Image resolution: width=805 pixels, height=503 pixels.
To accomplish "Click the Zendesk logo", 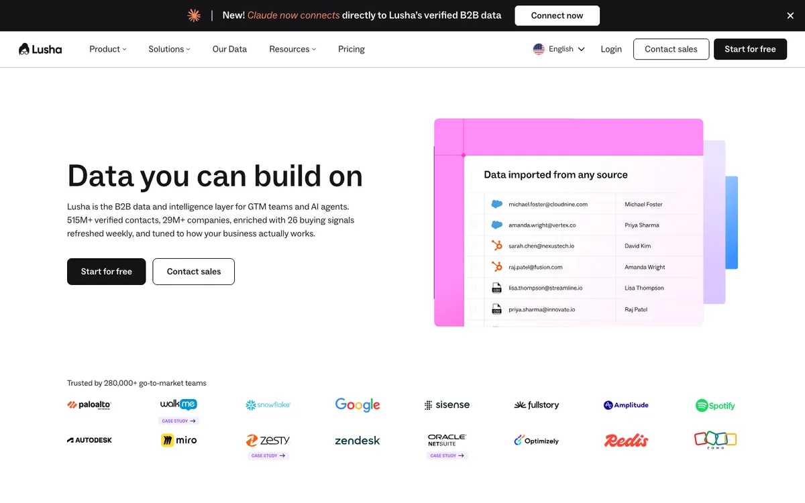I will [x=358, y=441].
